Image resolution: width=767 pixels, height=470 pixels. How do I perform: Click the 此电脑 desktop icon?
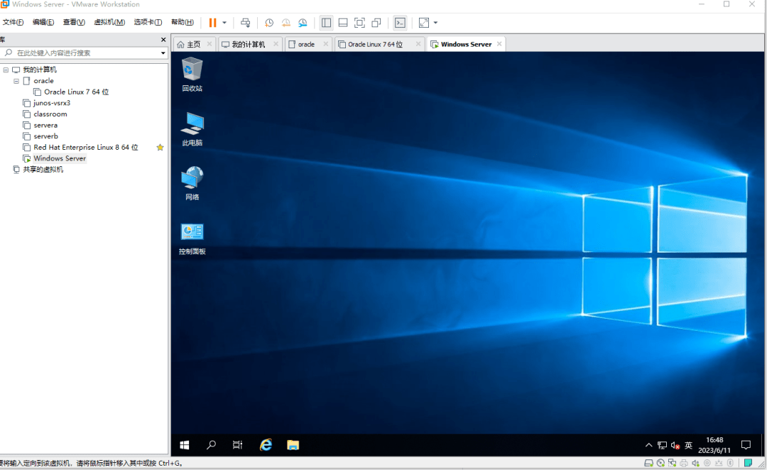(192, 129)
